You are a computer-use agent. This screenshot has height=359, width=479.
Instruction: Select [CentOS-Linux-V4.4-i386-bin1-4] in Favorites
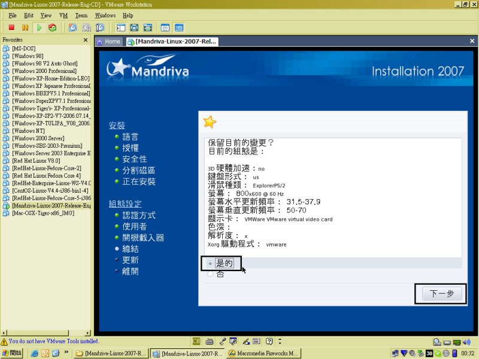click(x=50, y=190)
